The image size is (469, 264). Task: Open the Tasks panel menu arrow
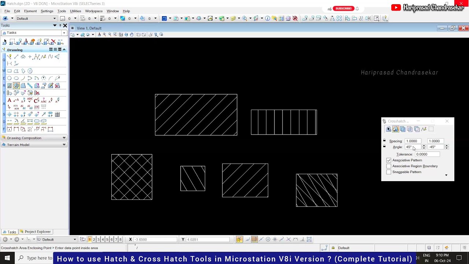pyautogui.click(x=55, y=25)
